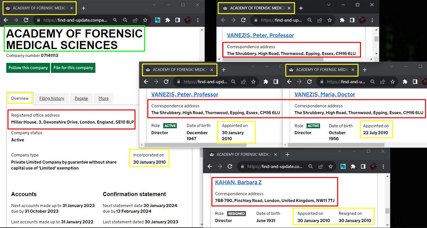The image size is (427, 228).
Task: Open the More tab
Action: point(104,99)
